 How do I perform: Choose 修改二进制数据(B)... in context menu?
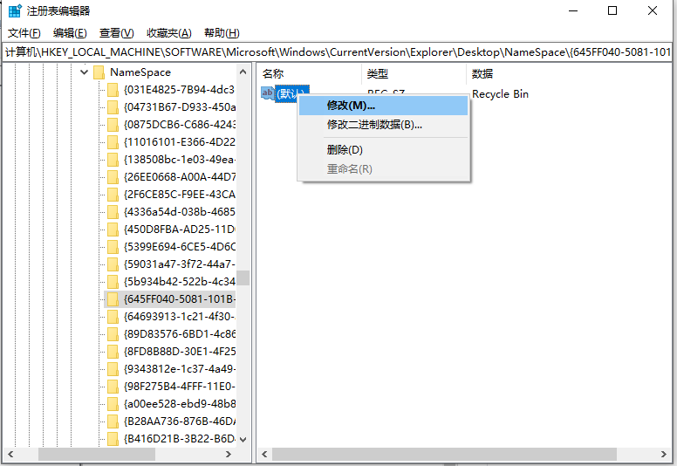click(x=374, y=125)
